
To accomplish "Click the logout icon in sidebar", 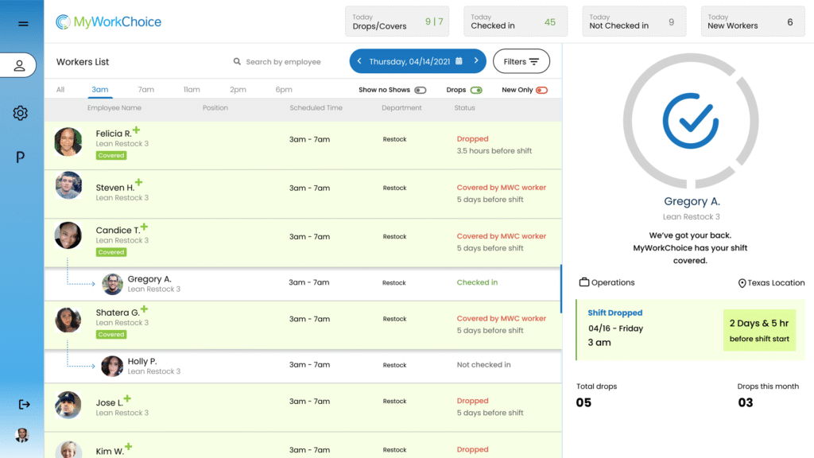I will click(24, 404).
